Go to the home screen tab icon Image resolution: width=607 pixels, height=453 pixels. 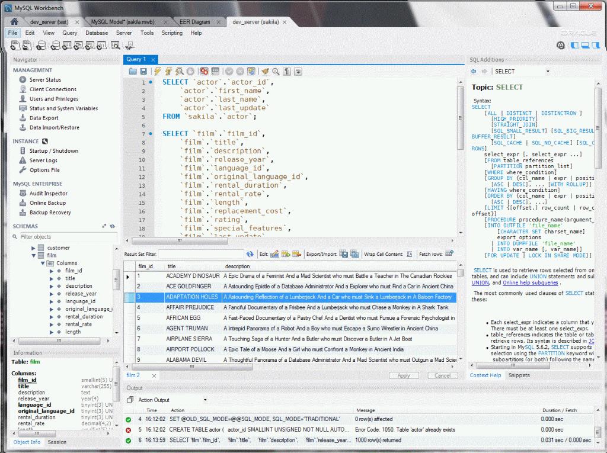pos(14,22)
